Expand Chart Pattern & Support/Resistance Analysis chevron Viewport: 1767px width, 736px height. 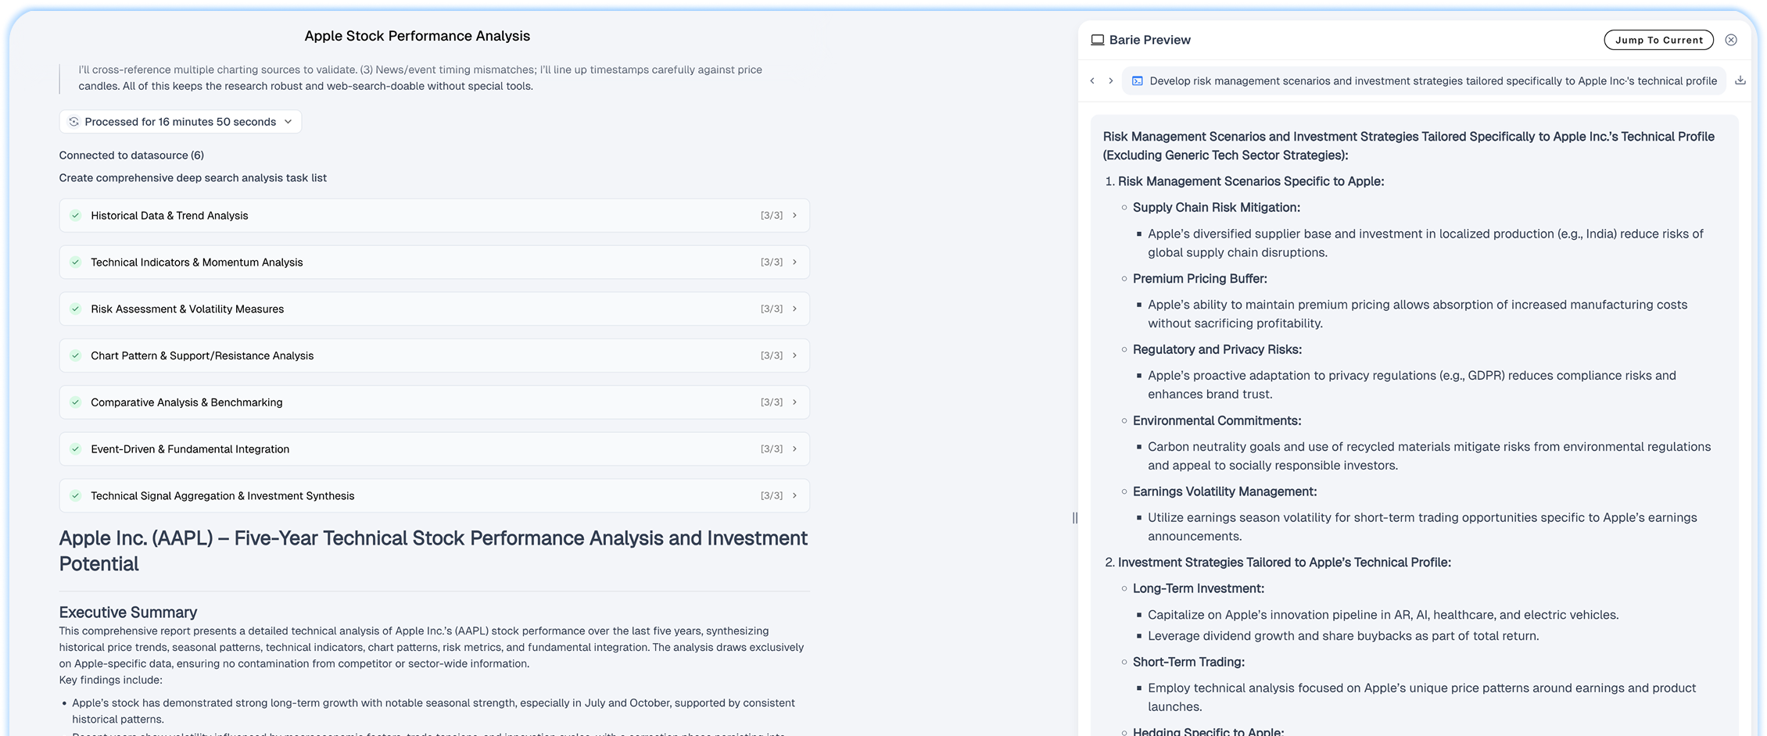click(794, 355)
